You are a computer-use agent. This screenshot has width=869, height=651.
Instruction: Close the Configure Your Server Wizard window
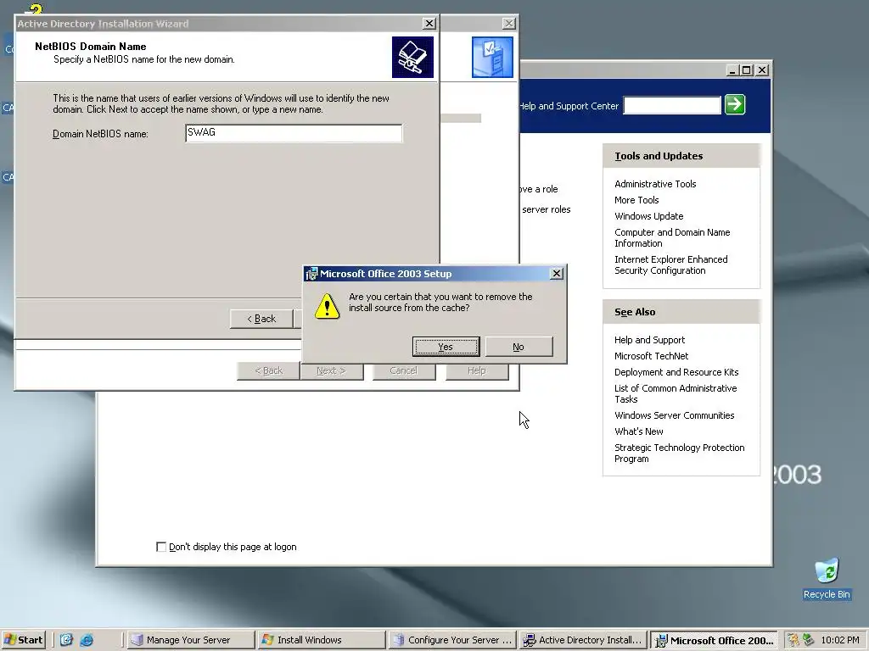coord(509,23)
